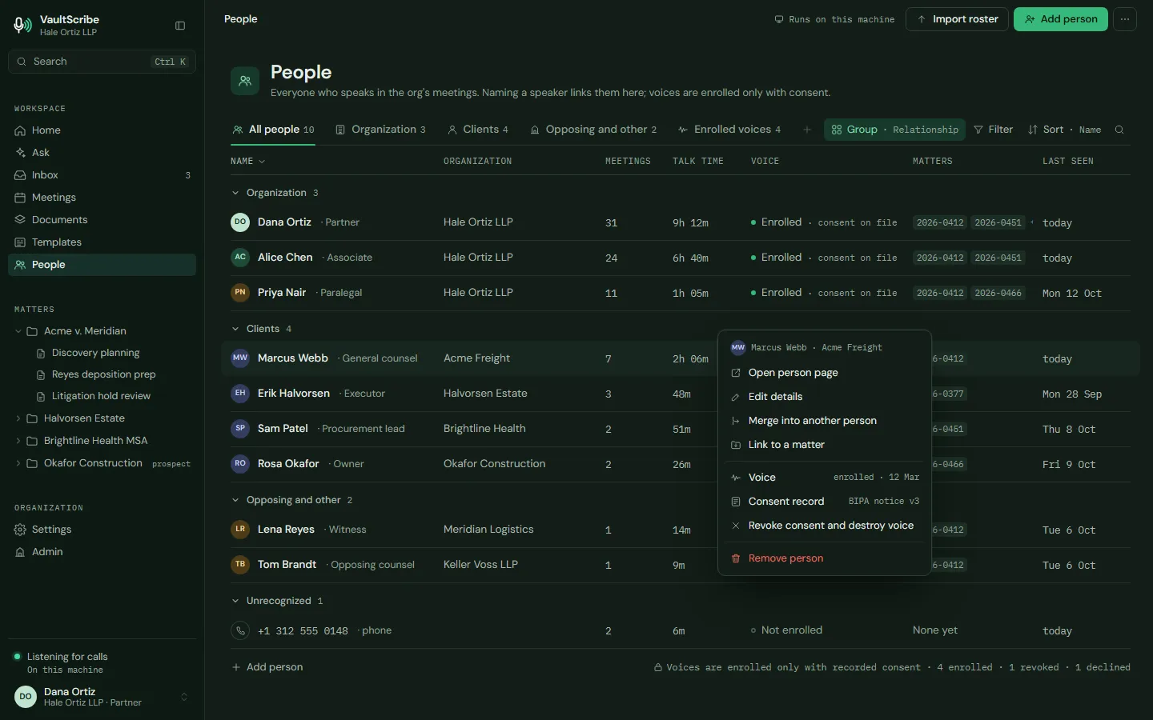The width and height of the screenshot is (1153, 720).
Task: Sort by the Name column header
Action: click(247, 162)
